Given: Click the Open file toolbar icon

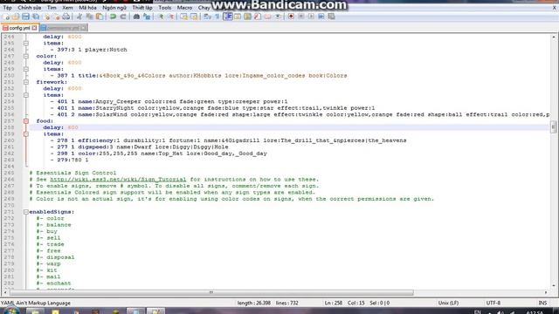Looking at the screenshot, I should pyautogui.click(x=16, y=17).
